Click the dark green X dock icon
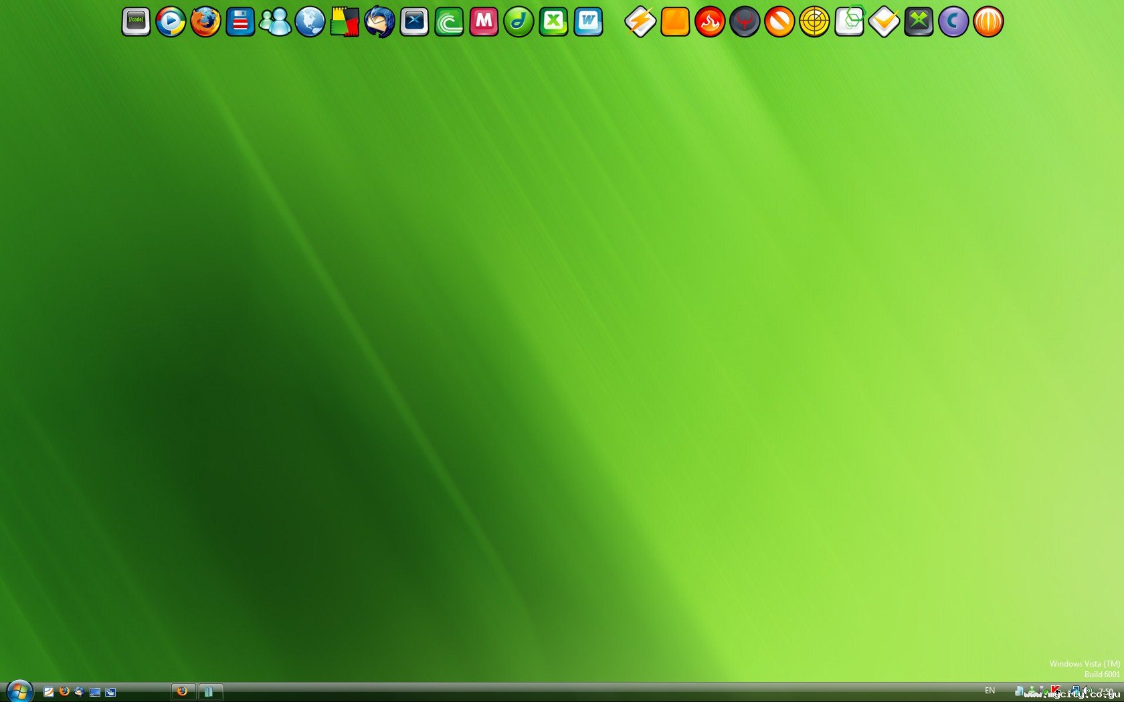The height and width of the screenshot is (702, 1124). (x=919, y=21)
